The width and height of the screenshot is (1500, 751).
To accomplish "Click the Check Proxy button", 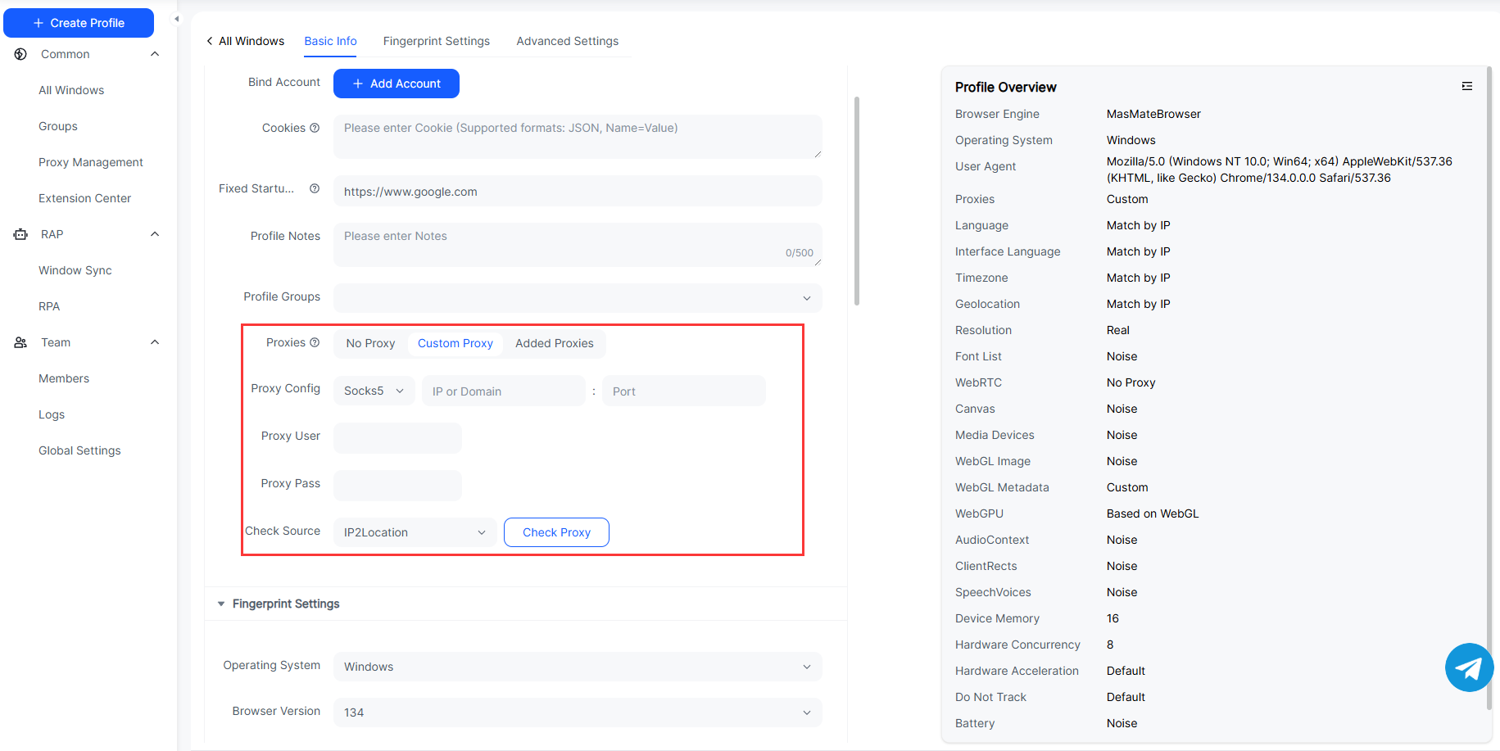I will point(556,532).
